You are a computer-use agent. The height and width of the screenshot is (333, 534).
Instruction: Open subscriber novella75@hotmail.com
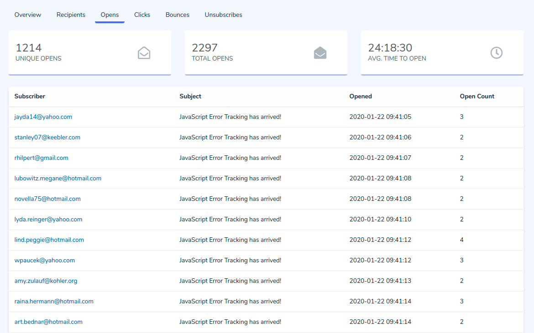[47, 199]
